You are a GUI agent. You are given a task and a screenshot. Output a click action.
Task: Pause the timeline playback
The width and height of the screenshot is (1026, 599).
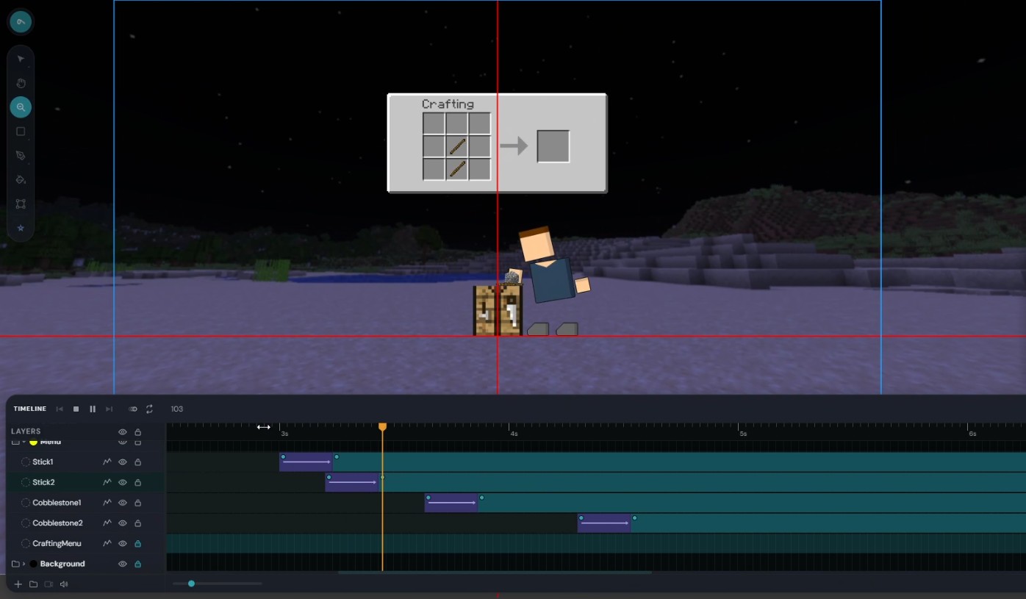(x=93, y=409)
